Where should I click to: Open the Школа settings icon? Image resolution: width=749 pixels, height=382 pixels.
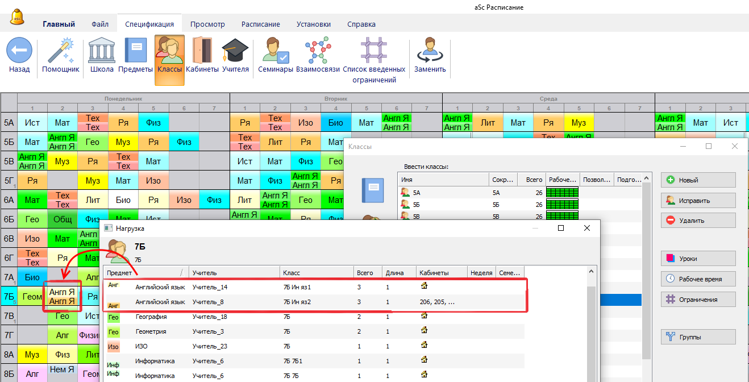point(102,51)
